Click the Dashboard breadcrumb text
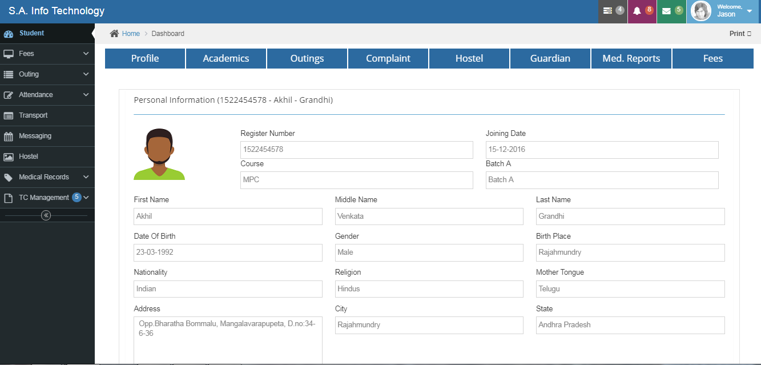761x365 pixels. pos(168,34)
